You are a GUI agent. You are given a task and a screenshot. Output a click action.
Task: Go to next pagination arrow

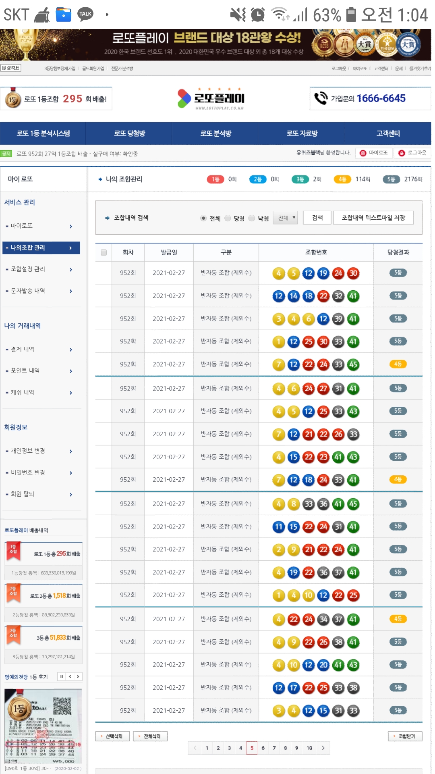(323, 748)
